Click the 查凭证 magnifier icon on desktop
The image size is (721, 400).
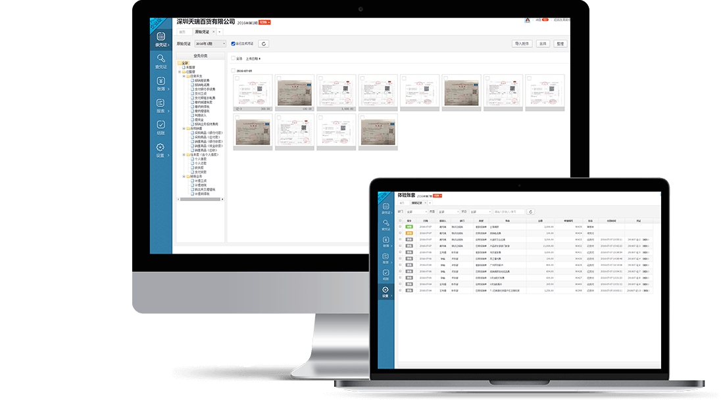(x=161, y=60)
